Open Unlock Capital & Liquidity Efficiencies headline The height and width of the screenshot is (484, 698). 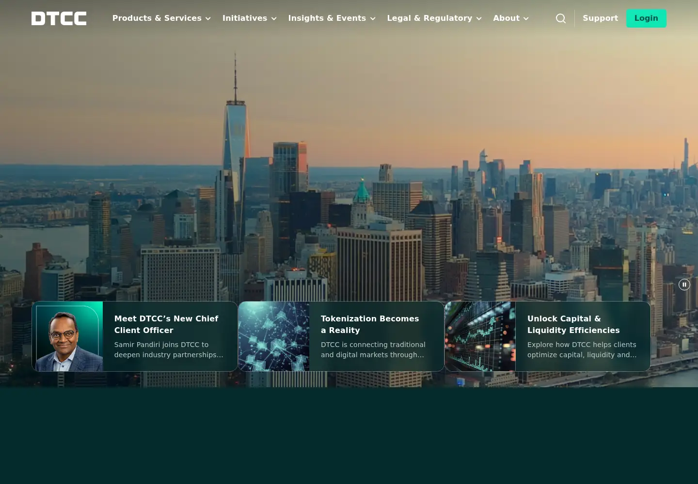[573, 324]
